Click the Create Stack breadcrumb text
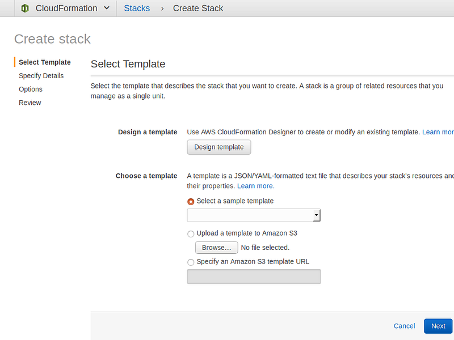Screen dimensions: 454x340 198,8
